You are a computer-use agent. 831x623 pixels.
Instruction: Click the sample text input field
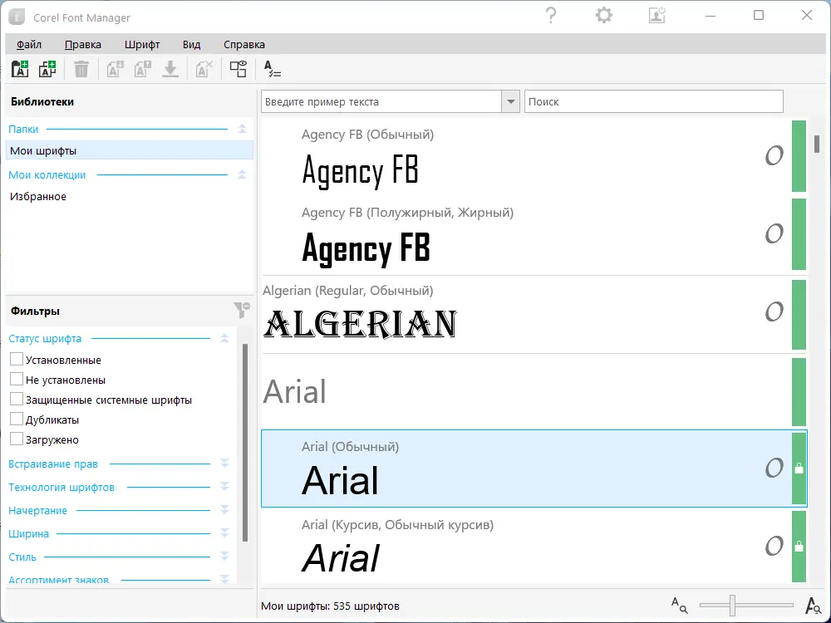coord(381,101)
